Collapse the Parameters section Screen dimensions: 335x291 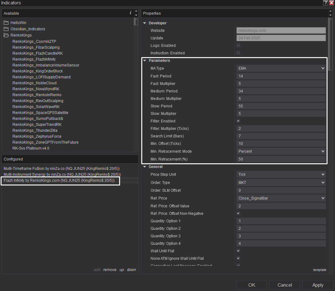click(x=145, y=61)
